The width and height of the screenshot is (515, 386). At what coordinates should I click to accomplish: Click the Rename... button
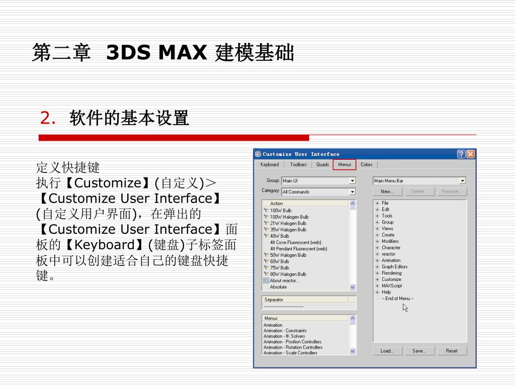(452, 191)
